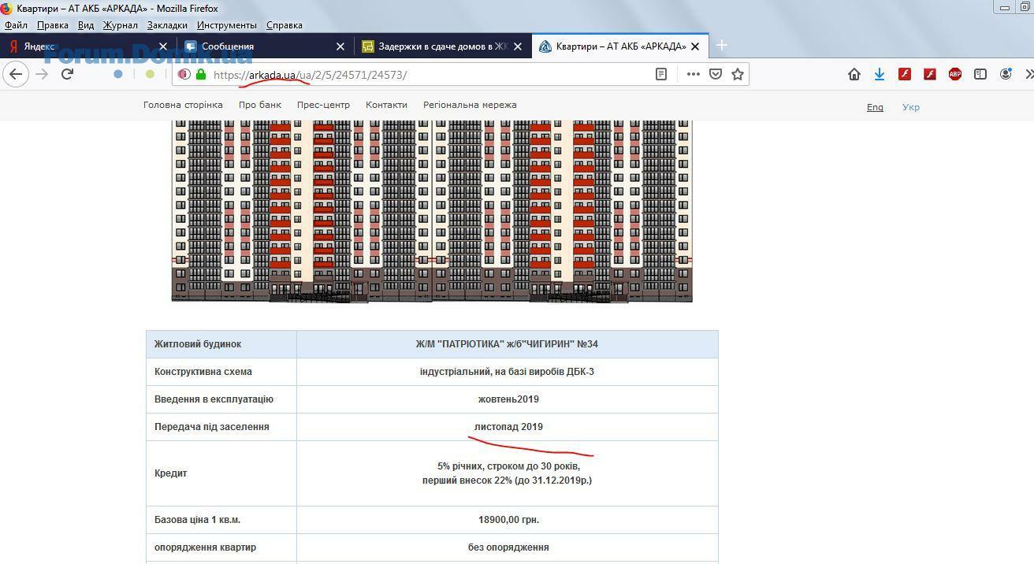Close the Сообщения tab
Image resolution: width=1034 pixels, height=564 pixels.
pyautogui.click(x=340, y=46)
